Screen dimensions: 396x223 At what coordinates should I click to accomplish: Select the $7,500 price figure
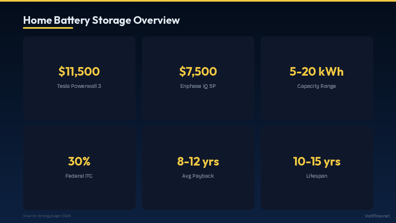[x=198, y=71]
